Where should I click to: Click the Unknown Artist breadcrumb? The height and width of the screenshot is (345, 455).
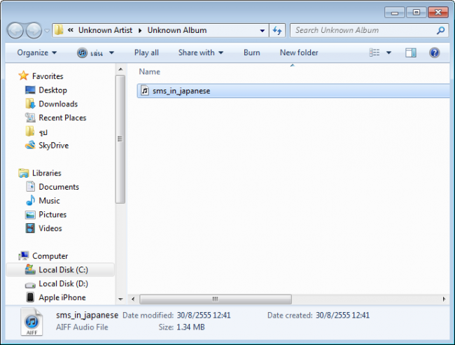(x=105, y=30)
